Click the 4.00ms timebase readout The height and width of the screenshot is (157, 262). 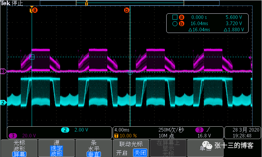tap(122, 130)
